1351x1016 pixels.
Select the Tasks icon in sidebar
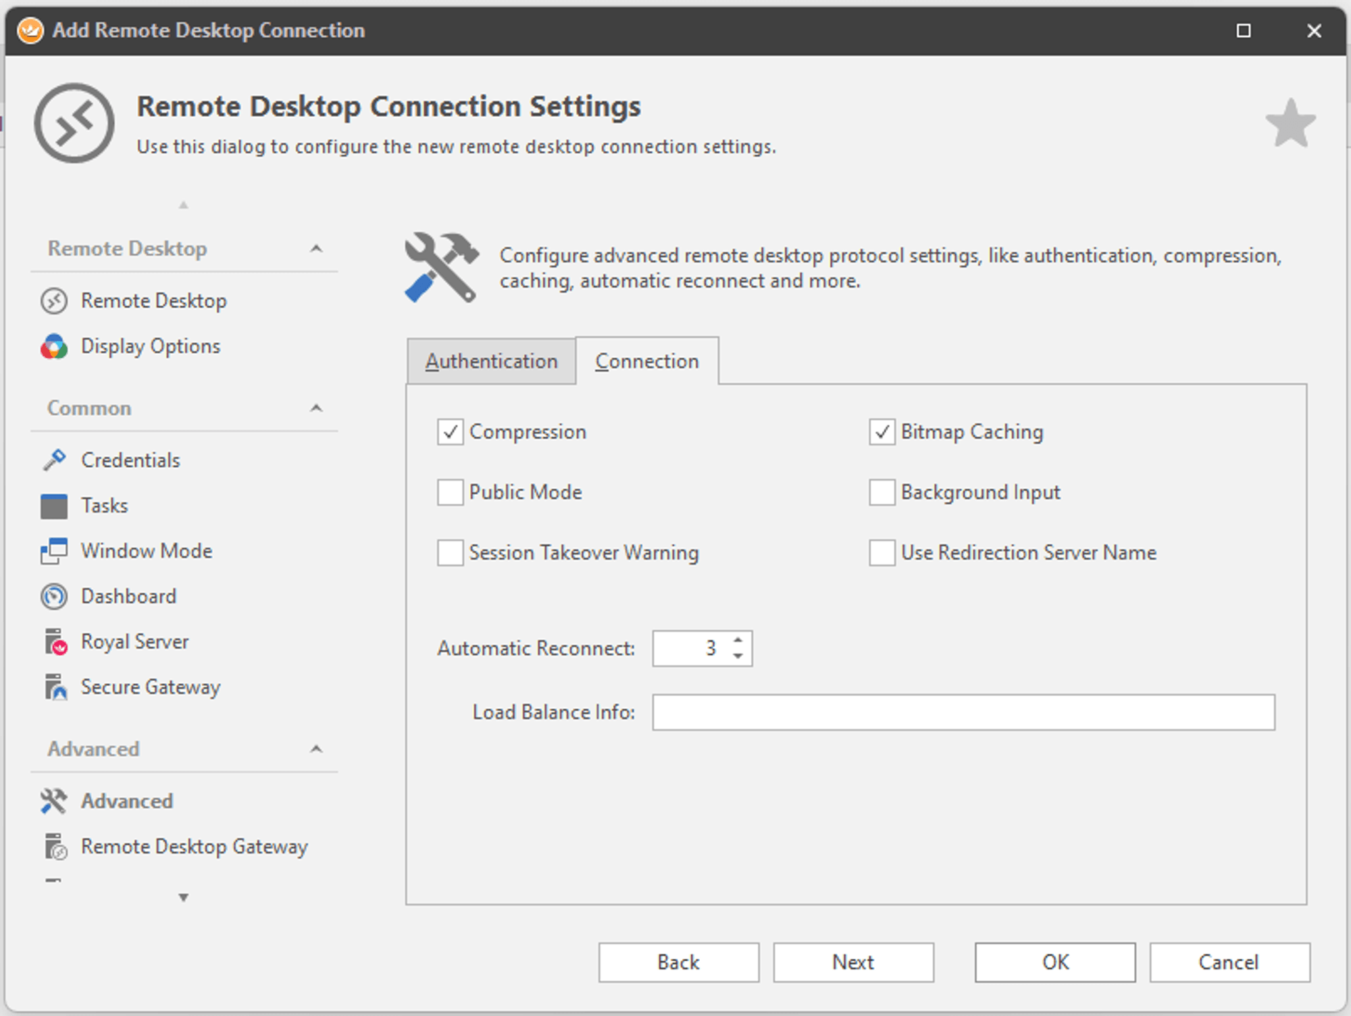(x=54, y=506)
